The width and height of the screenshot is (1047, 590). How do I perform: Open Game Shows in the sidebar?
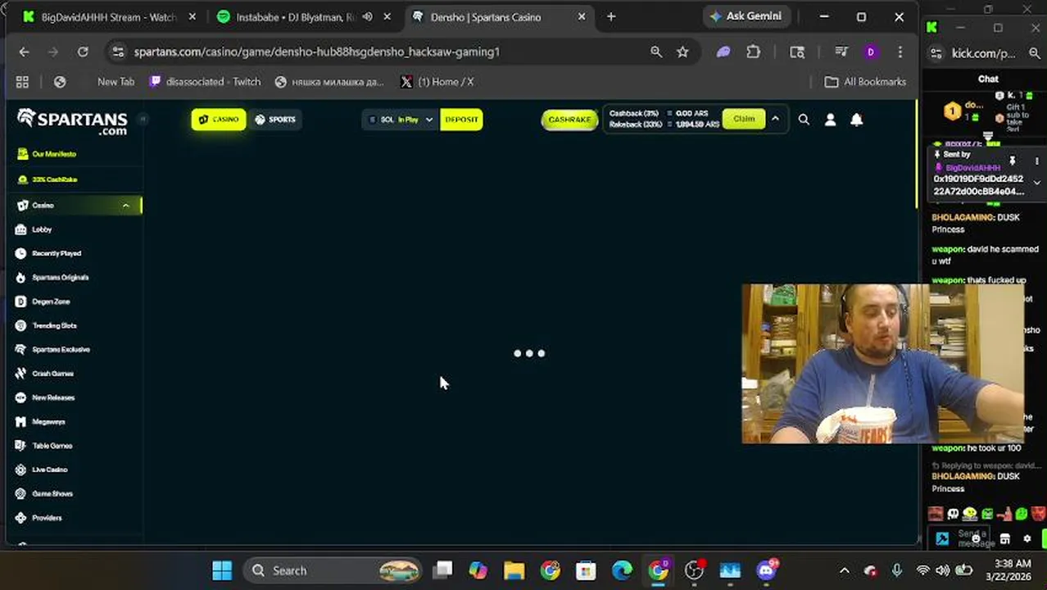point(52,493)
